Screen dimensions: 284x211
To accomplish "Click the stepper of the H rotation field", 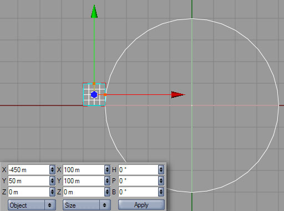I will 161,170.
